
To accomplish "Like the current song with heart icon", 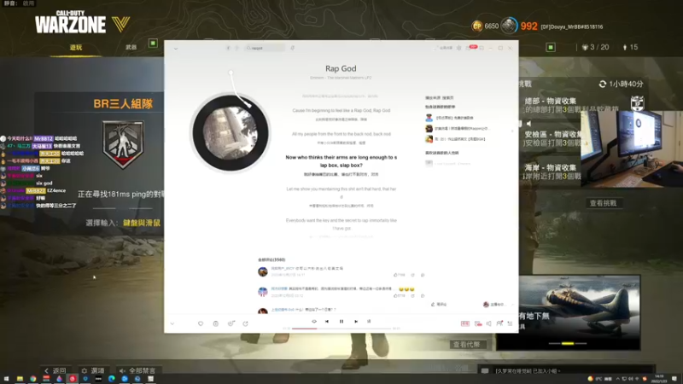I will point(201,323).
